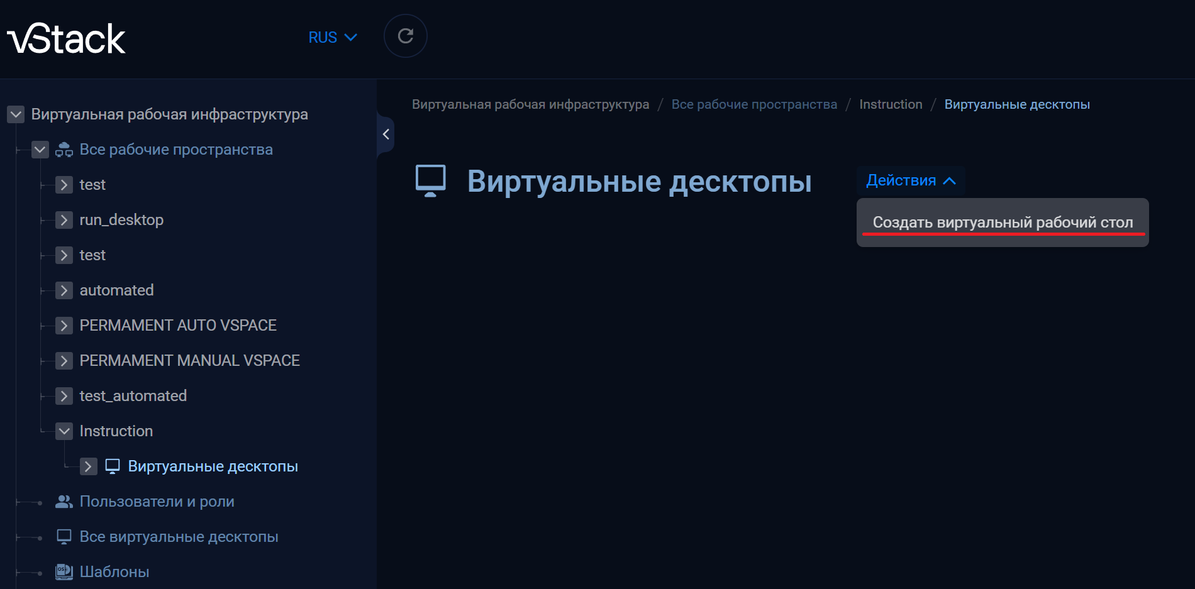Viewport: 1195px width, 589px height.
Task: Click the Шаблоны templates icon
Action: 64,571
